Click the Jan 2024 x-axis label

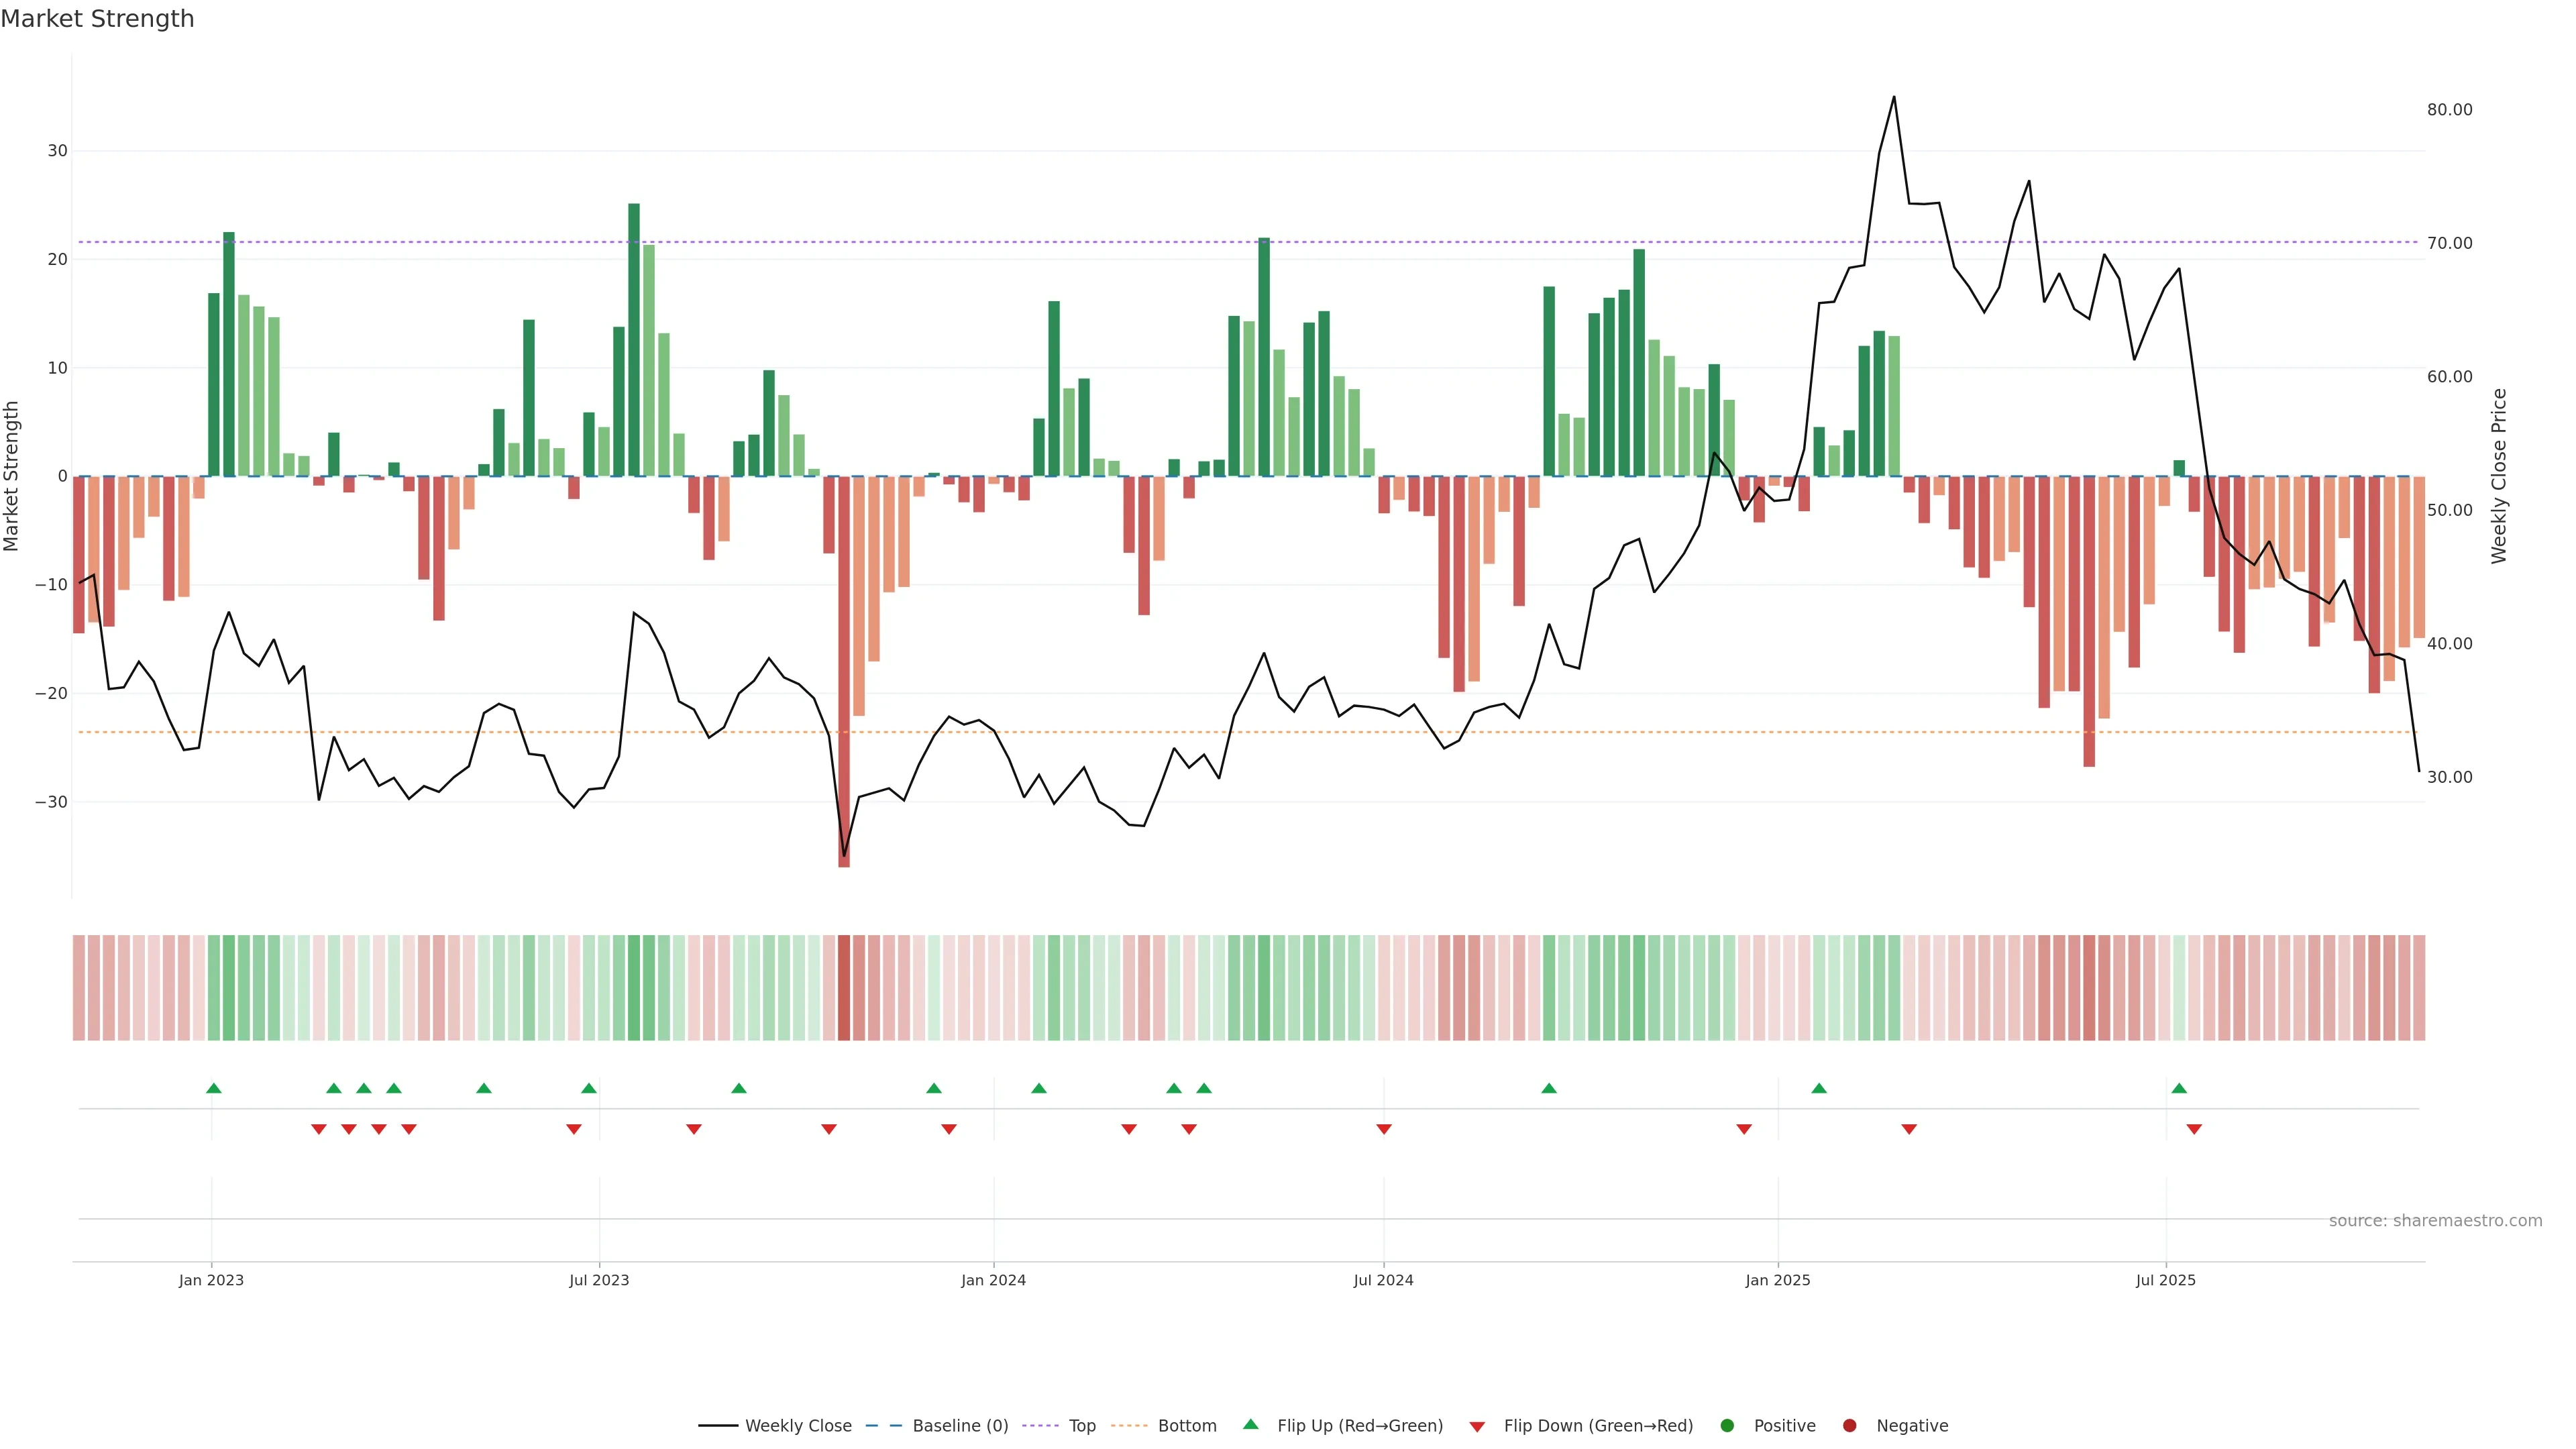tap(993, 1280)
